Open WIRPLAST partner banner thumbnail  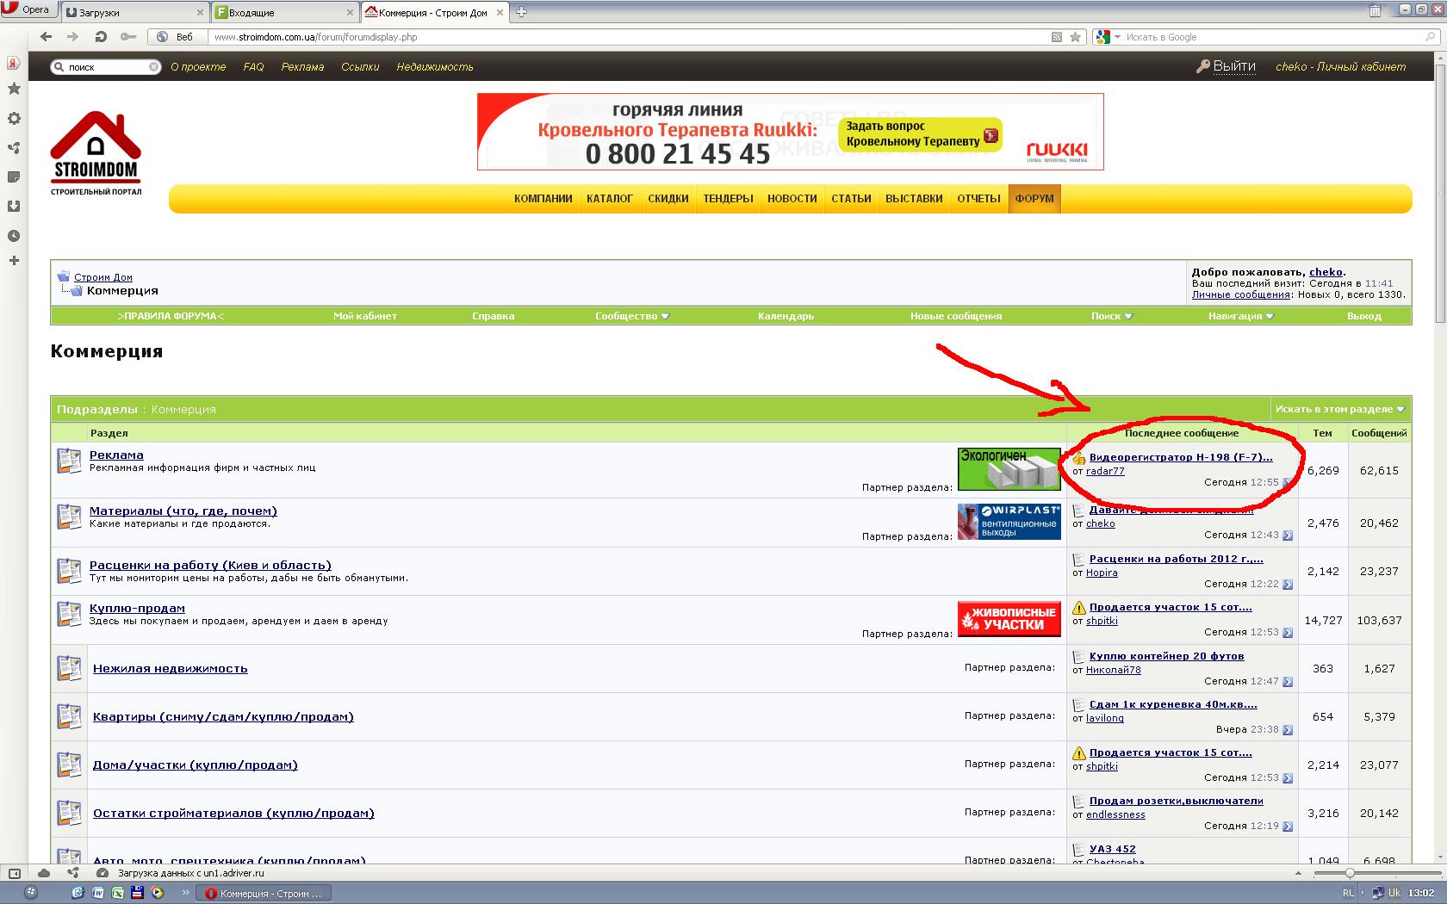[x=1009, y=522]
